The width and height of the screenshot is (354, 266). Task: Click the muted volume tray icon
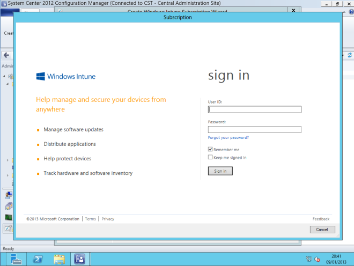click(317, 258)
